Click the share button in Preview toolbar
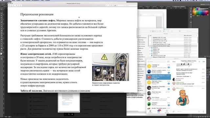This screenshot has width=210, height=118. point(20,5)
